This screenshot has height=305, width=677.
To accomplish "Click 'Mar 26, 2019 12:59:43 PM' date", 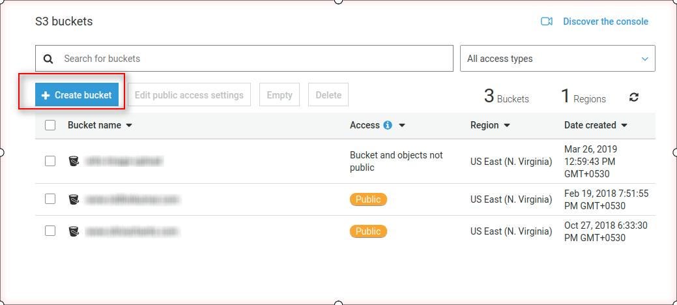I will (x=590, y=162).
